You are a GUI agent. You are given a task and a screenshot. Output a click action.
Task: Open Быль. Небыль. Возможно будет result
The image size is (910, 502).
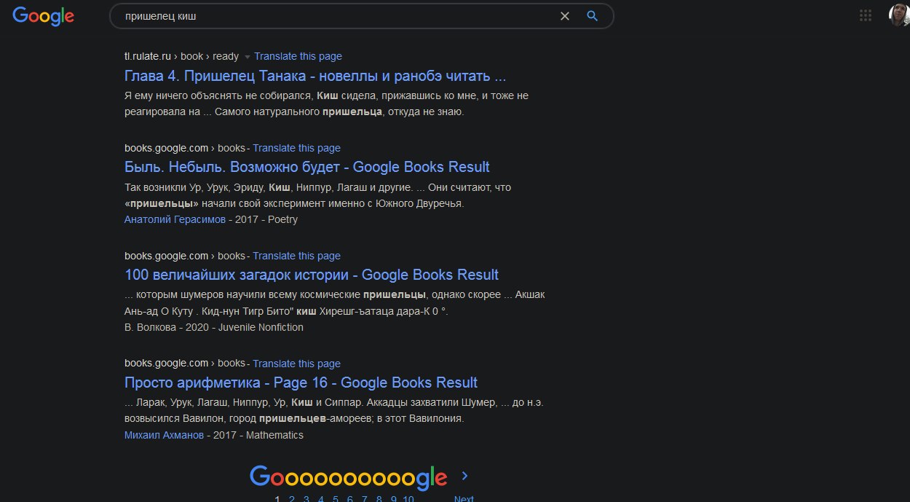tap(307, 167)
